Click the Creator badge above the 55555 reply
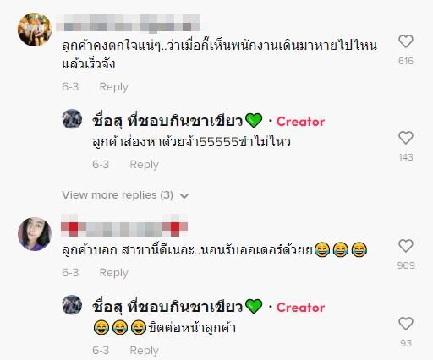 pos(300,122)
